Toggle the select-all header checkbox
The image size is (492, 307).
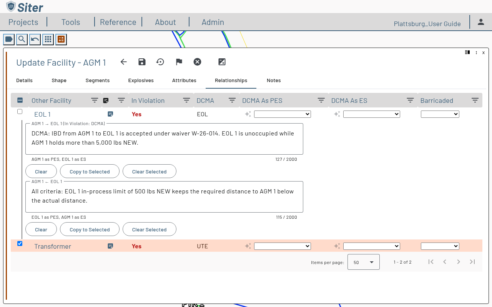(x=20, y=100)
